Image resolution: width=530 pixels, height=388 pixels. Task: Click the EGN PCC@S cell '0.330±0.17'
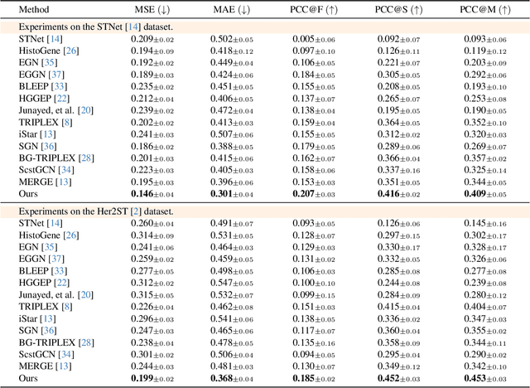(x=399, y=247)
